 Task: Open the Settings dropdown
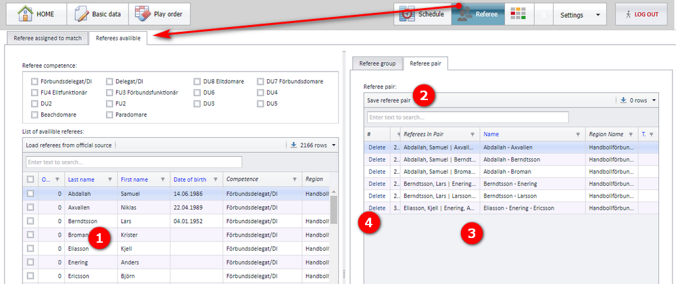[x=579, y=15]
